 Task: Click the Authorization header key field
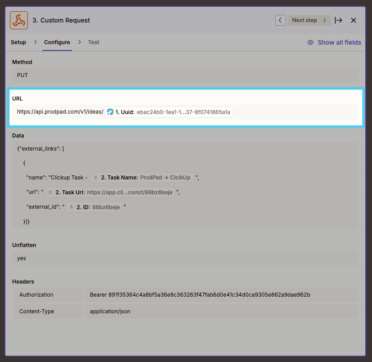49,295
